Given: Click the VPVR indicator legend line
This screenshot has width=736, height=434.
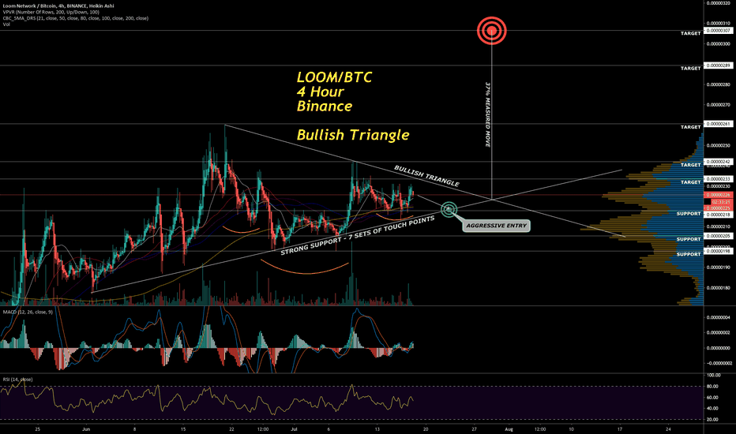Looking at the screenshot, I should tap(51, 12).
